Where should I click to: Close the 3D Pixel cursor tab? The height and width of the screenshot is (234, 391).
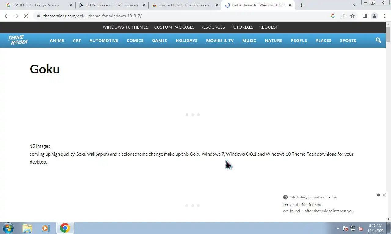[x=144, y=5]
